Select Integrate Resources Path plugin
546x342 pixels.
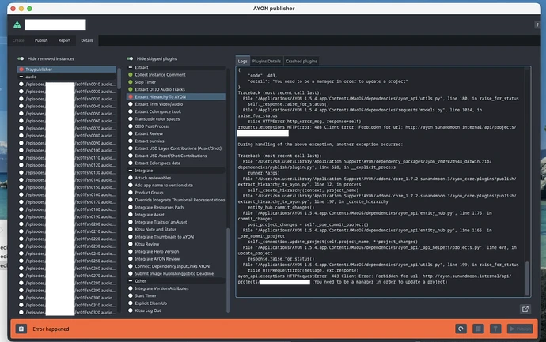pyautogui.click(x=176, y=208)
